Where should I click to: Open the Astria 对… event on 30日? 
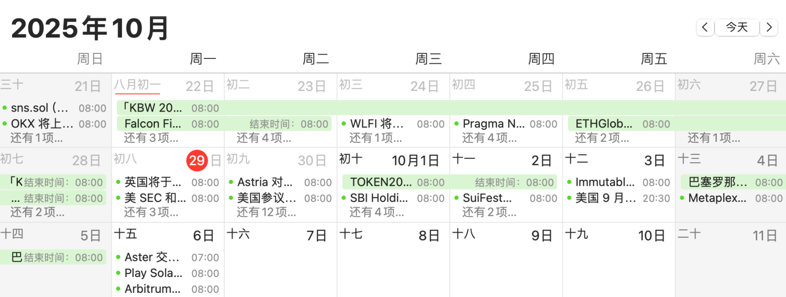click(x=280, y=182)
